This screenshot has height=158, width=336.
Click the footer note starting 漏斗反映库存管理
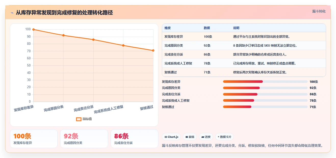pos(243,146)
